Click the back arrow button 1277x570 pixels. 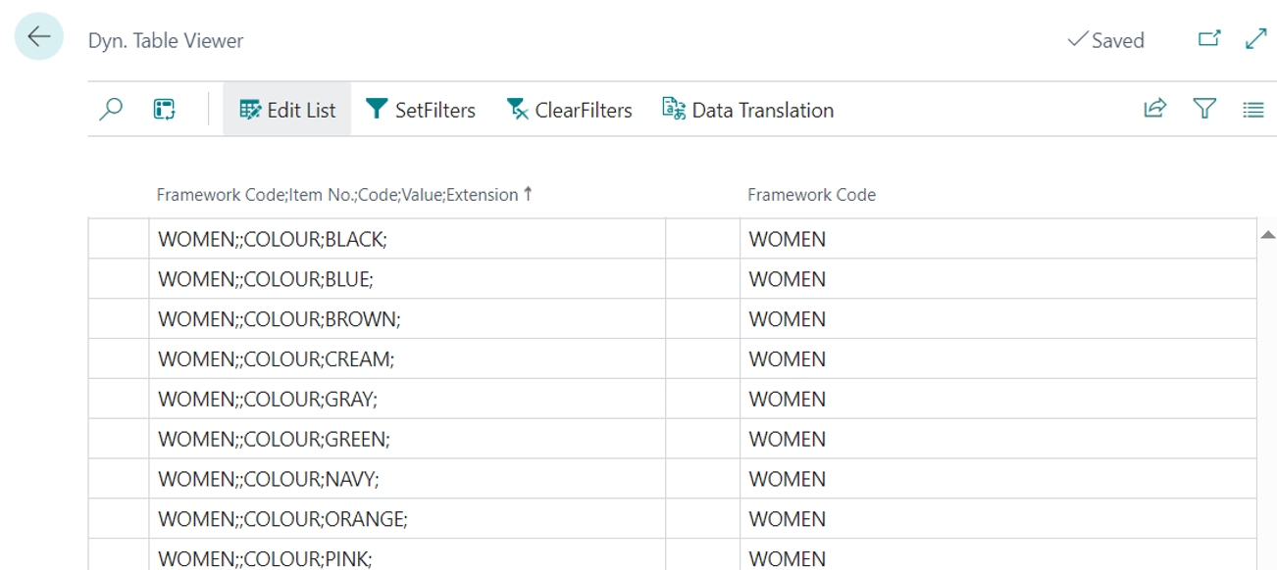[39, 37]
